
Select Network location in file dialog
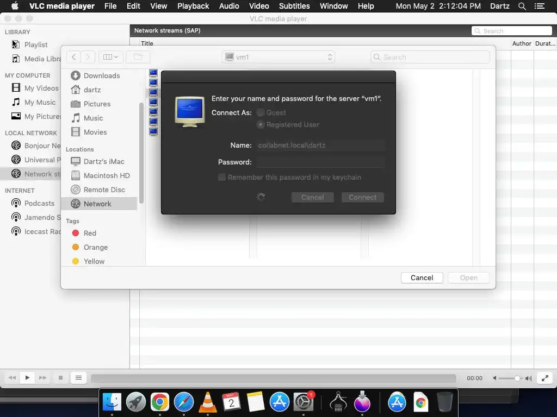pyautogui.click(x=99, y=204)
